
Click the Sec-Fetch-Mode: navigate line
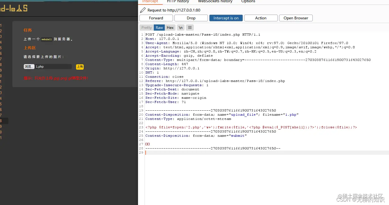click(172, 94)
